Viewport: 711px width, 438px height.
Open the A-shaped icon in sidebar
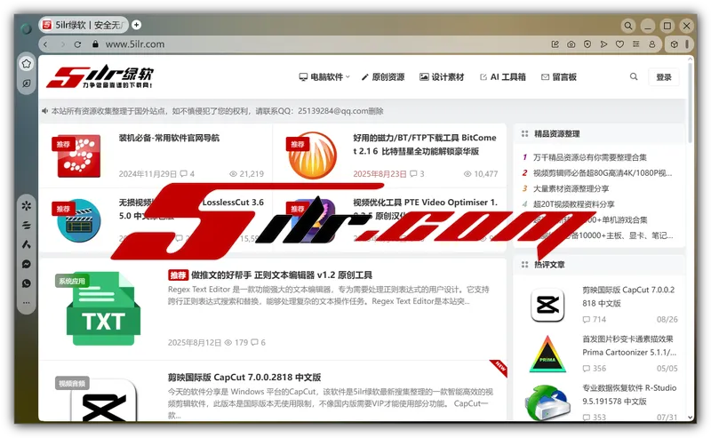27,244
